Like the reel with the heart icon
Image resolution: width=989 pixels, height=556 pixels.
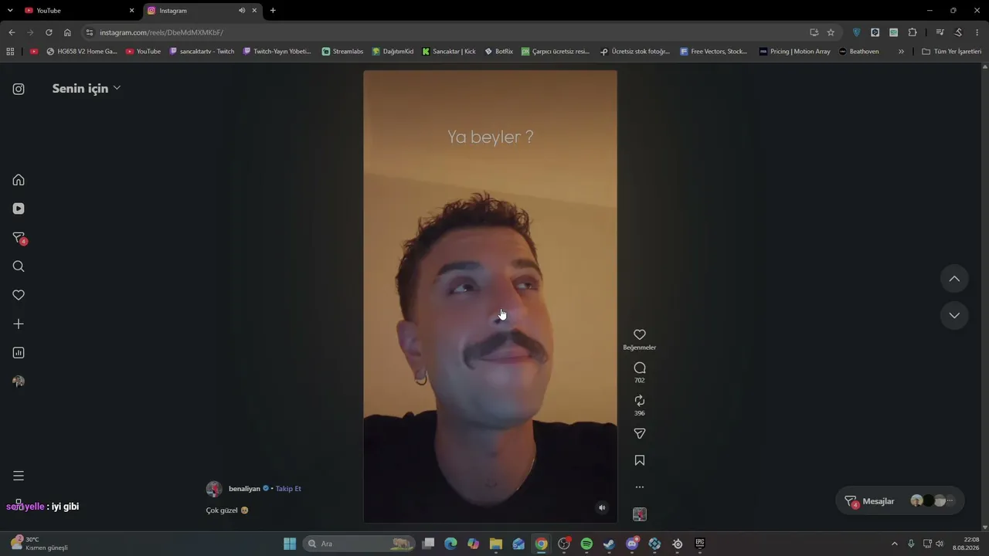(x=640, y=334)
